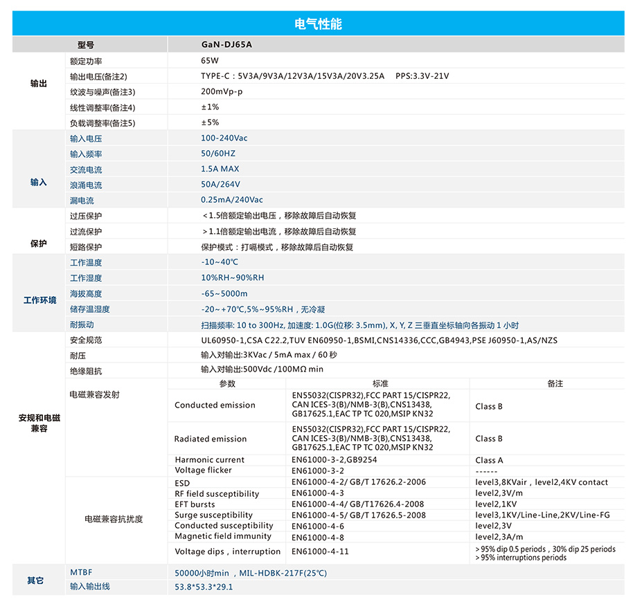The image size is (633, 604).
Task: Click the MTBF label
Action: click(x=81, y=572)
